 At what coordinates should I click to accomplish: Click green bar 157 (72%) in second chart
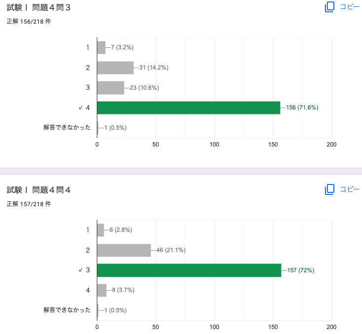pyautogui.click(x=189, y=270)
